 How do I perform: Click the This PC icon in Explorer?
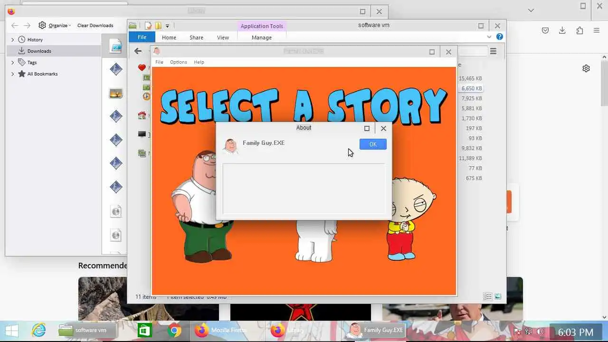(x=142, y=134)
